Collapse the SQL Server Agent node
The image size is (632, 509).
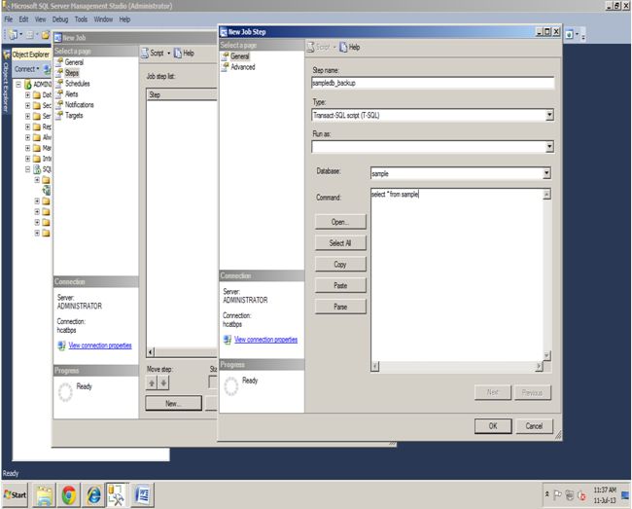pyautogui.click(x=27, y=169)
